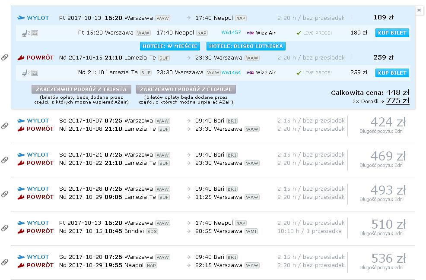The image size is (426, 280).
Task: Click '10:10 h / 1 przesiadka' duration text
Action: [x=309, y=231]
